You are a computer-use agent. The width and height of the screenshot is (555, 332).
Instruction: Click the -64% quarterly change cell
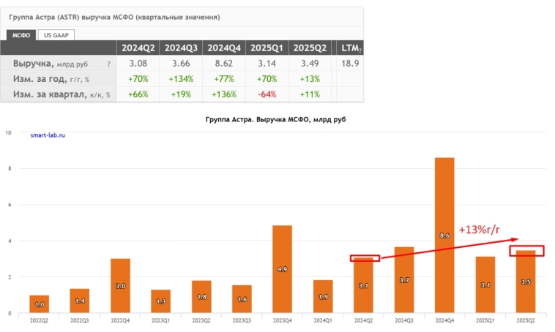[267, 94]
